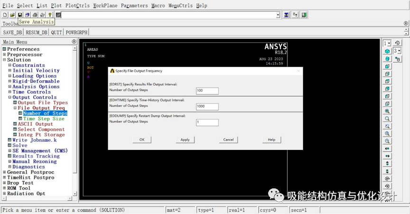Click the EDDUMP output steps field containing 1
This screenshot has width=410, height=214.
207,122
